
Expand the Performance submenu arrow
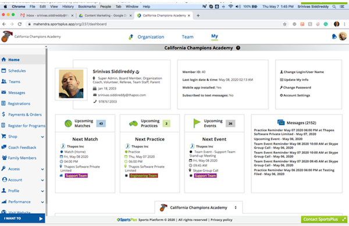tap(42, 202)
